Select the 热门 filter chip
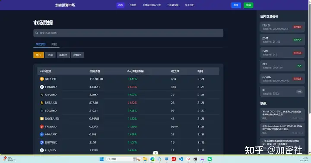 (x=38, y=55)
